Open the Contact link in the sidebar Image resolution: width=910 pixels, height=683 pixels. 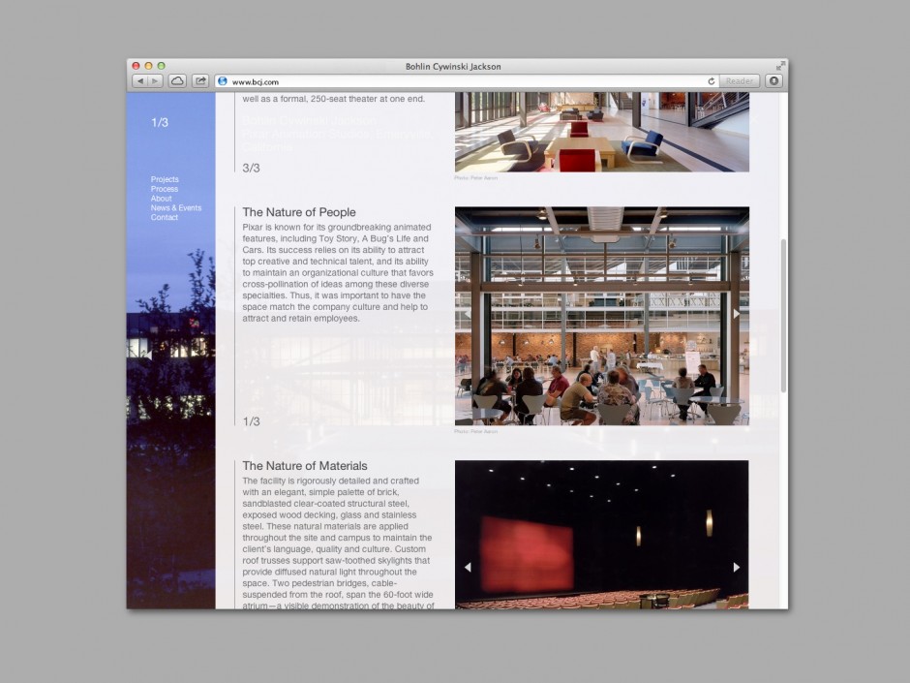click(165, 217)
